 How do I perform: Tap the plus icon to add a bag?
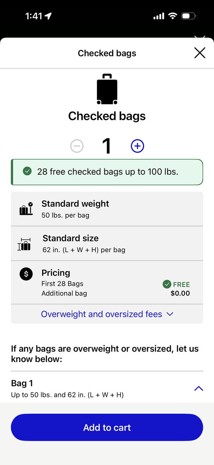click(137, 146)
